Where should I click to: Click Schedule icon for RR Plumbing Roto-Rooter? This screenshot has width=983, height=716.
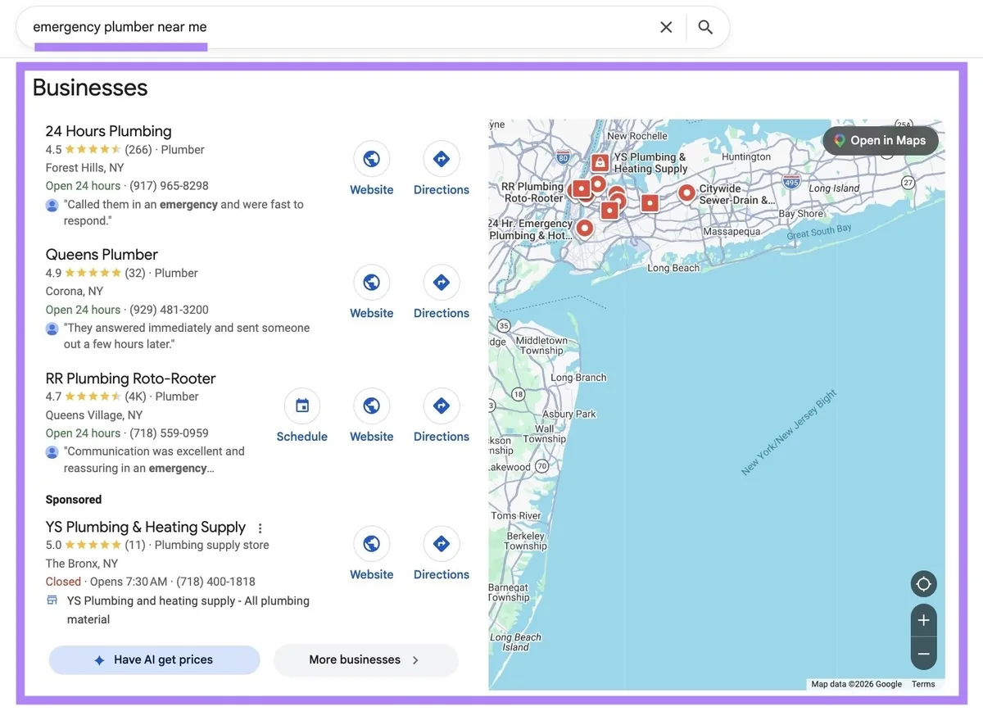302,406
